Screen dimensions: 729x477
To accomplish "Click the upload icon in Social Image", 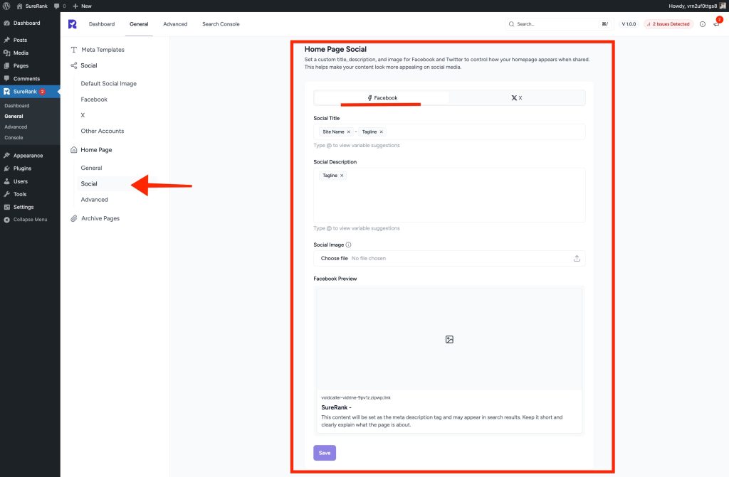I will point(577,259).
